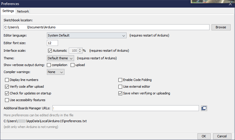Open the Compiler warnings dropdown showing None

(56, 72)
